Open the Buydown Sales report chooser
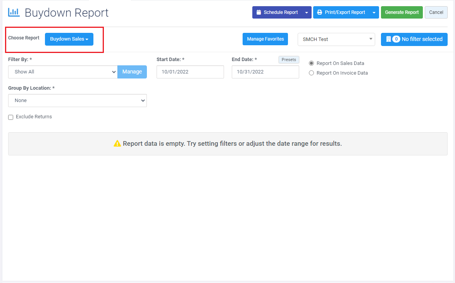The height and width of the screenshot is (283, 455). (69, 39)
